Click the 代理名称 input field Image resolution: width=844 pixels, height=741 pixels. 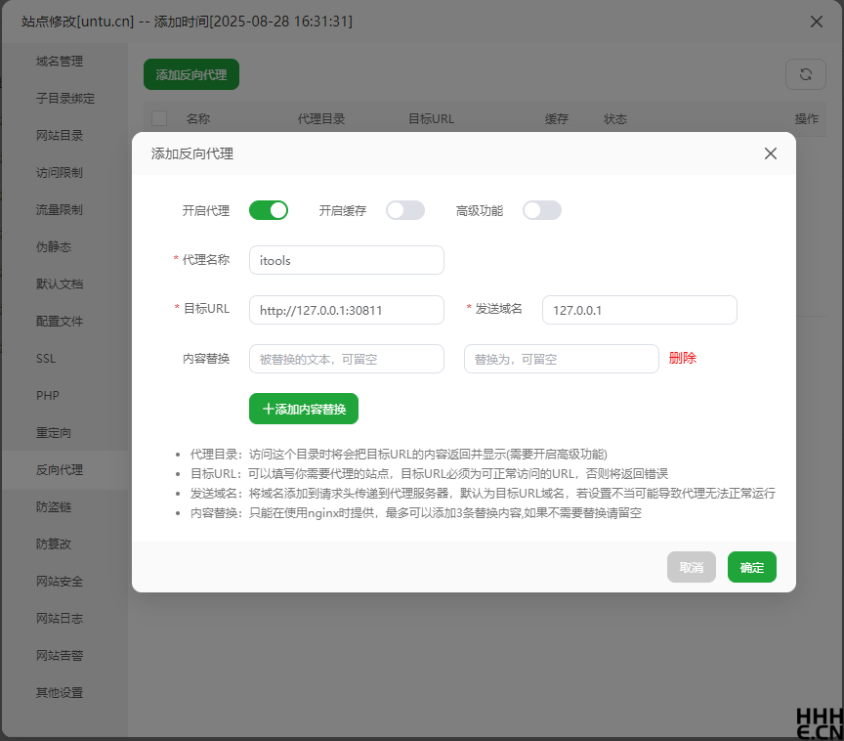click(x=347, y=260)
